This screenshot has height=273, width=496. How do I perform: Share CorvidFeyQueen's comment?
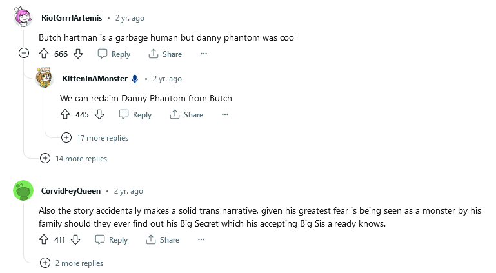click(x=163, y=240)
